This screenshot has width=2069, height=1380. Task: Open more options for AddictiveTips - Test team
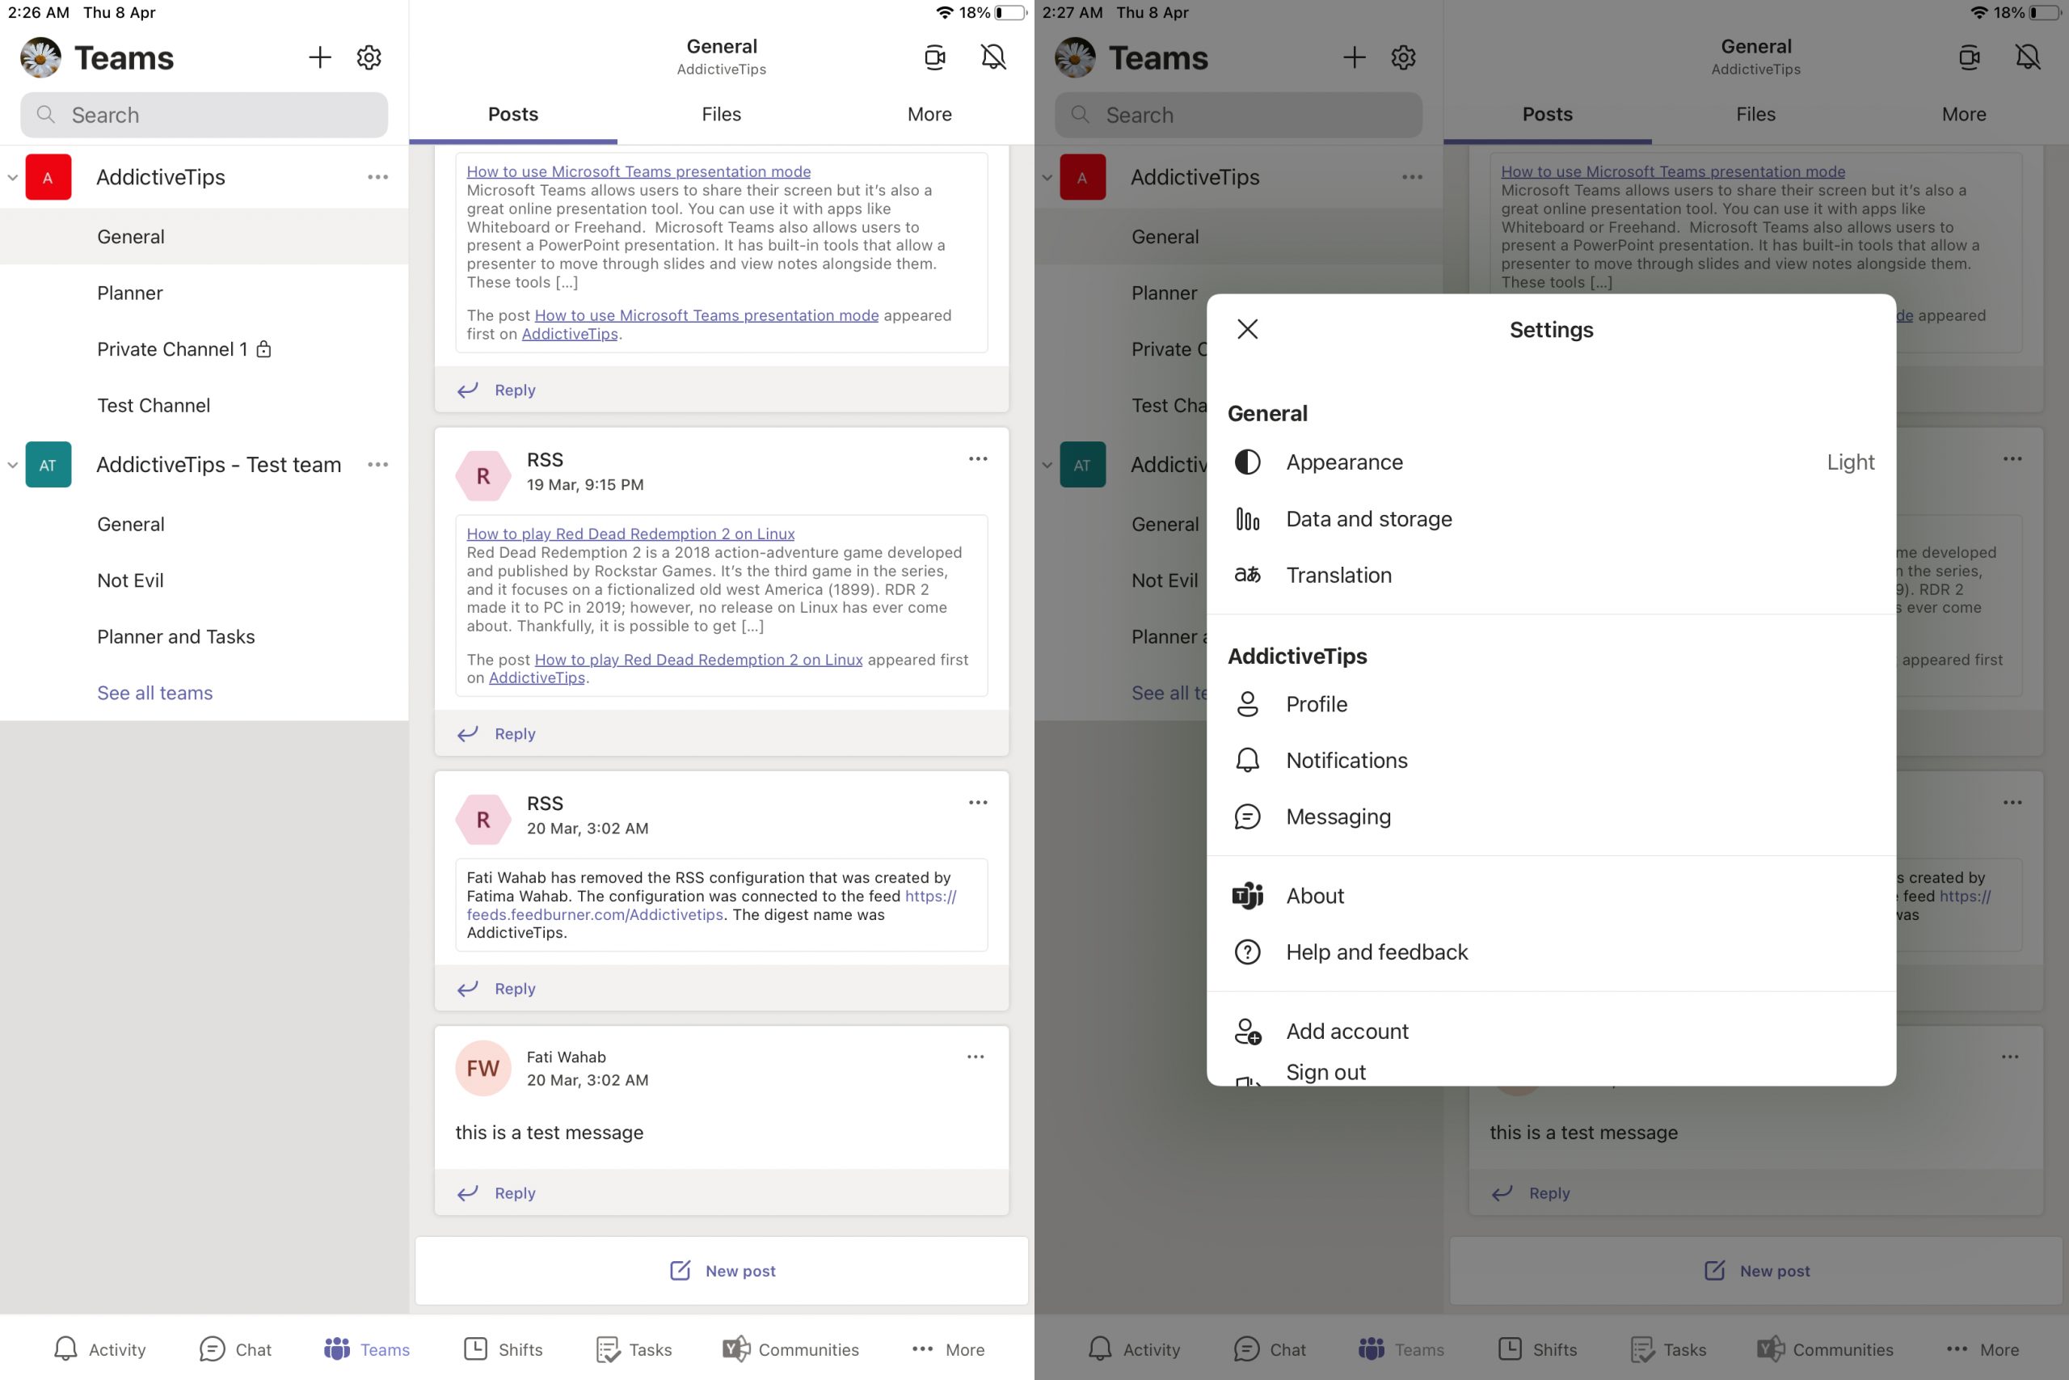(x=378, y=465)
